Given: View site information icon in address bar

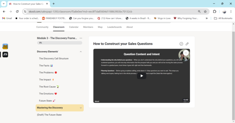Looking at the screenshot, I should tap(25, 11).
